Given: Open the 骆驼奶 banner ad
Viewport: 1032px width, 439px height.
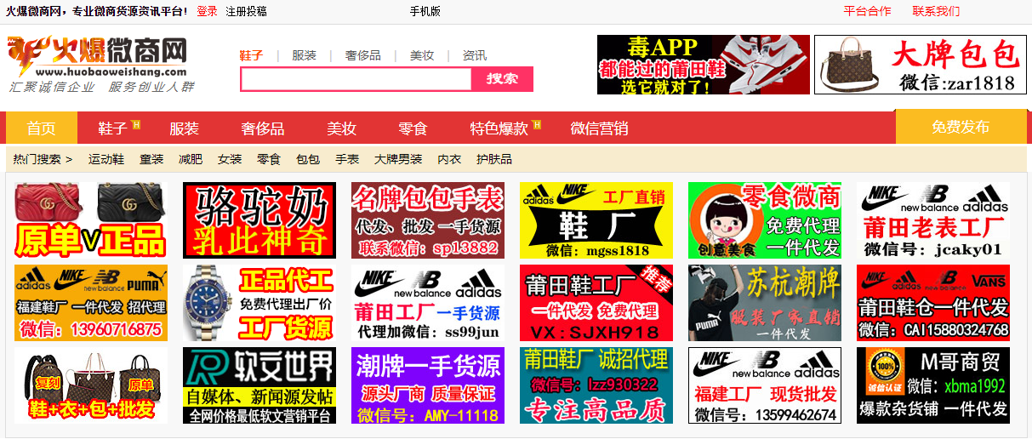Looking at the screenshot, I should pyautogui.click(x=259, y=219).
